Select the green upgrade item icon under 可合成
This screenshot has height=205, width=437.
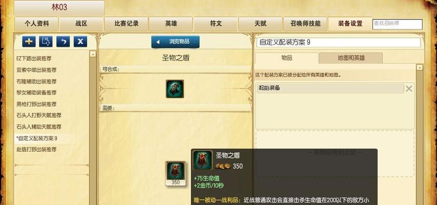[175, 89]
